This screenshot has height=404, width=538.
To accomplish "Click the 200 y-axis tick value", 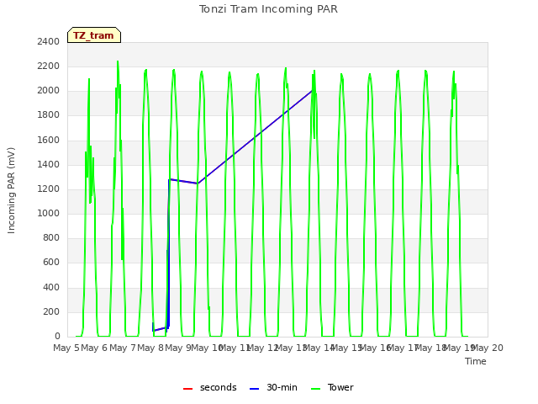I will 51,311.
